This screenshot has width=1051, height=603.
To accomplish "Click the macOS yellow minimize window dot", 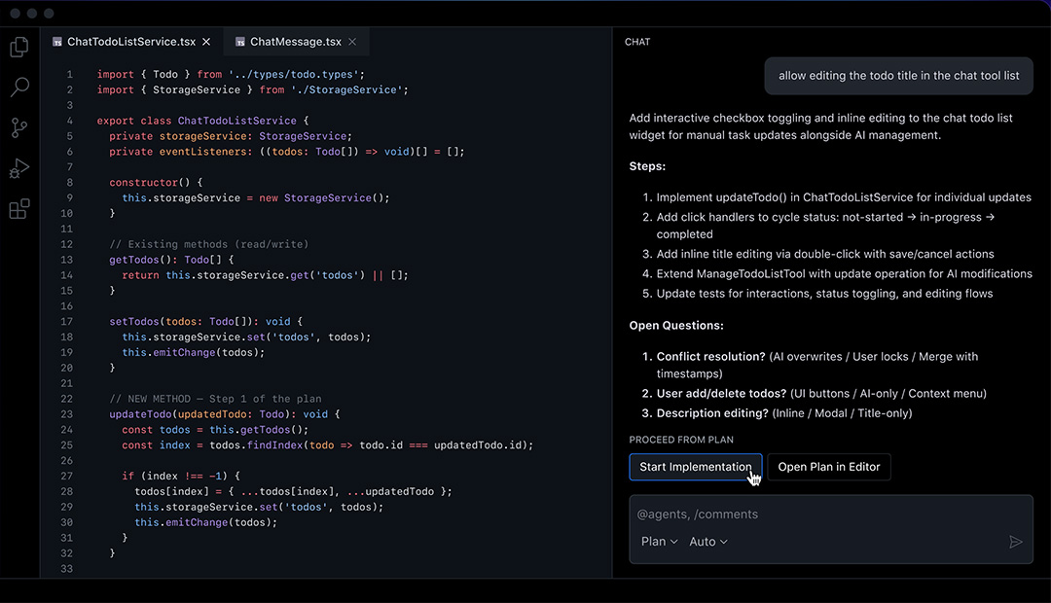I will (x=31, y=14).
